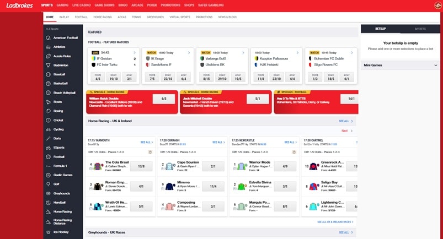Viewport: 443px width, 239px height.
Task: Select the Ice Hockey icon
Action: pos(49,232)
